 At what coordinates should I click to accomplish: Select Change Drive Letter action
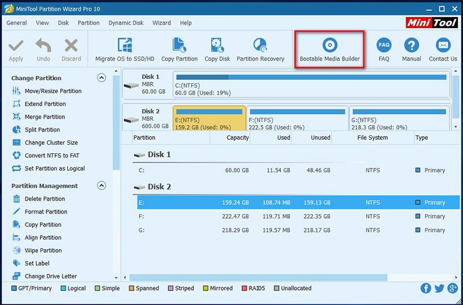coord(45,277)
